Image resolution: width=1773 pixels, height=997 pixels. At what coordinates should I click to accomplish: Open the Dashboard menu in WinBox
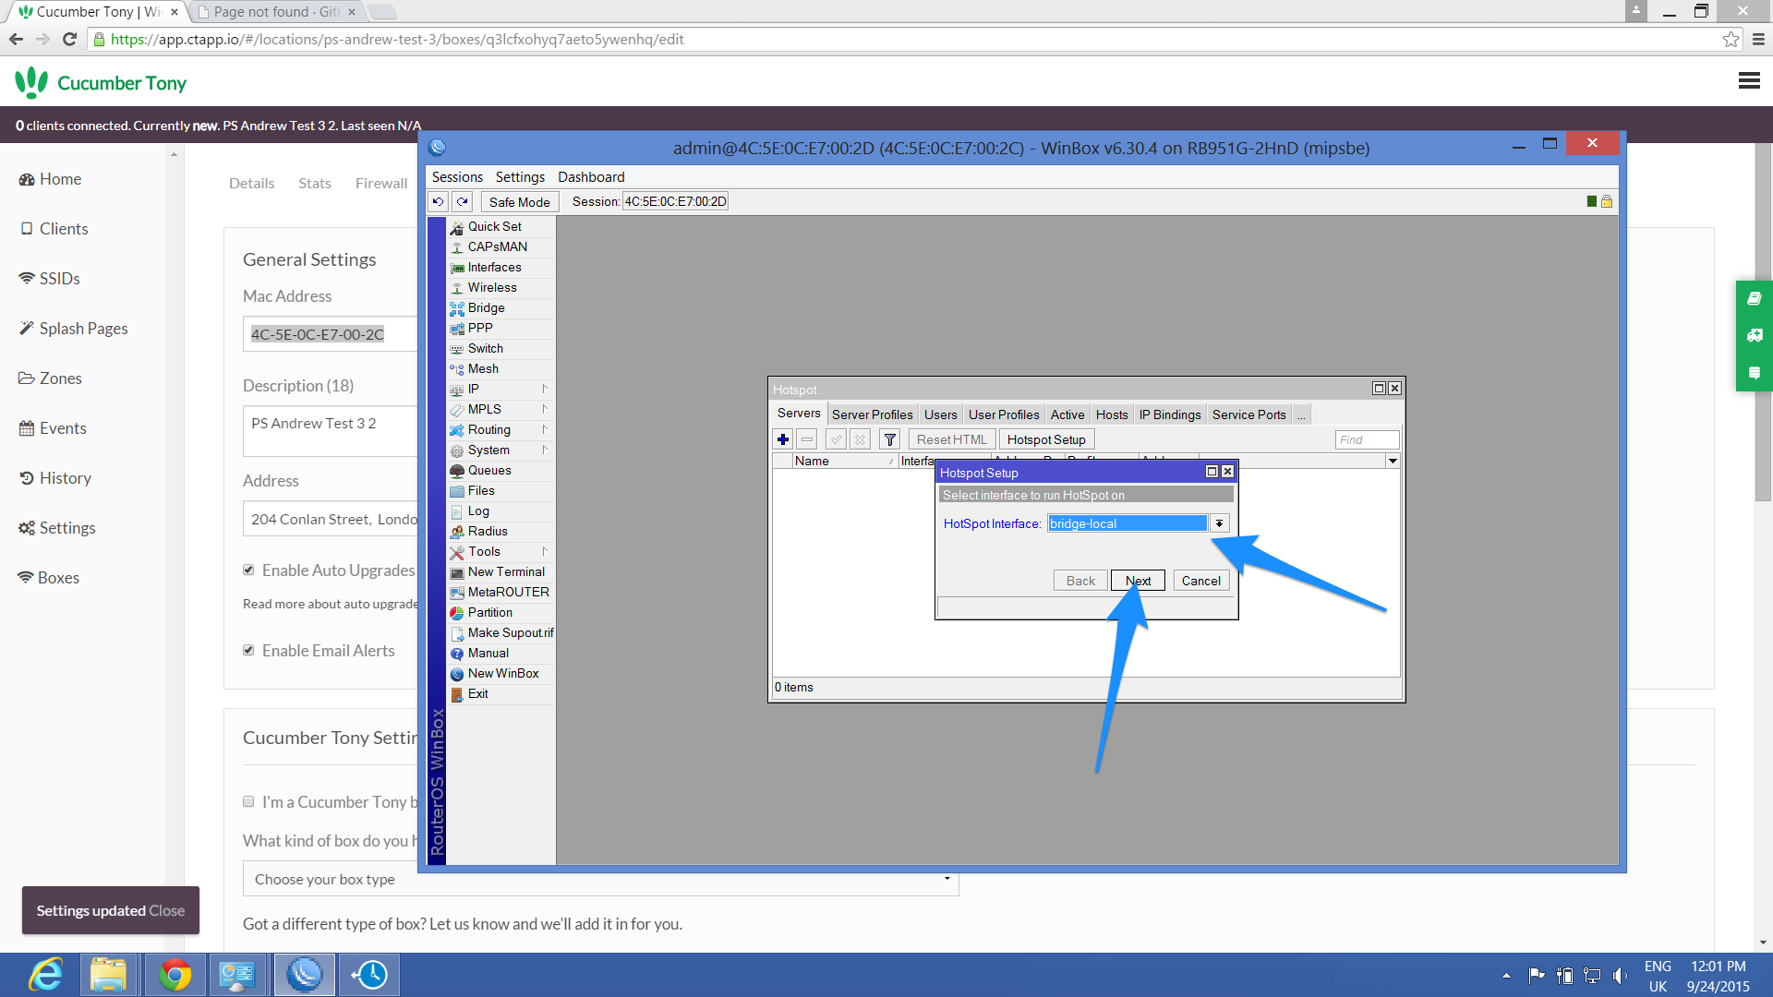click(591, 177)
